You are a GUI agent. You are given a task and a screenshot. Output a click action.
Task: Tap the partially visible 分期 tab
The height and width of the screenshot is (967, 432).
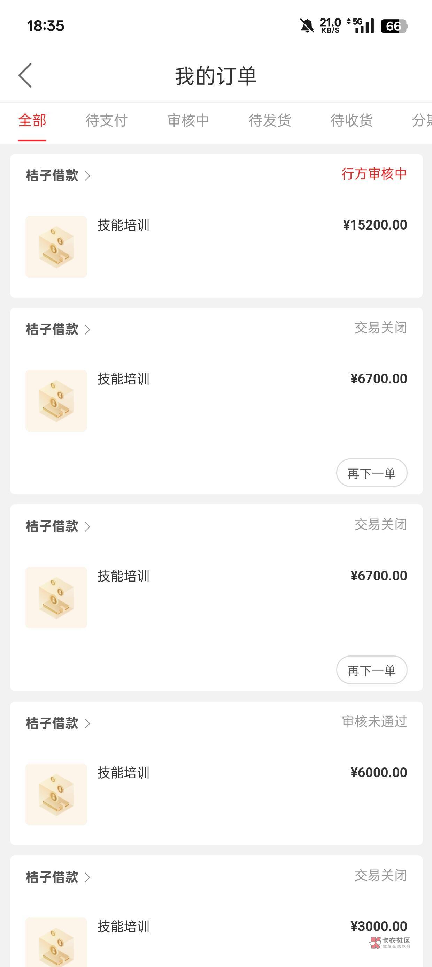point(422,120)
